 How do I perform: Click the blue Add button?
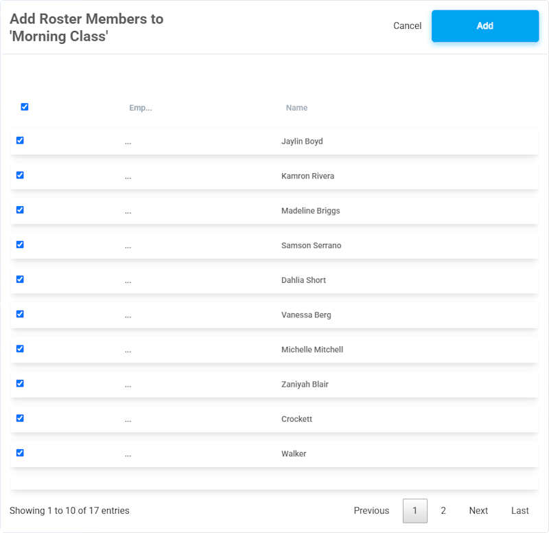tap(484, 26)
